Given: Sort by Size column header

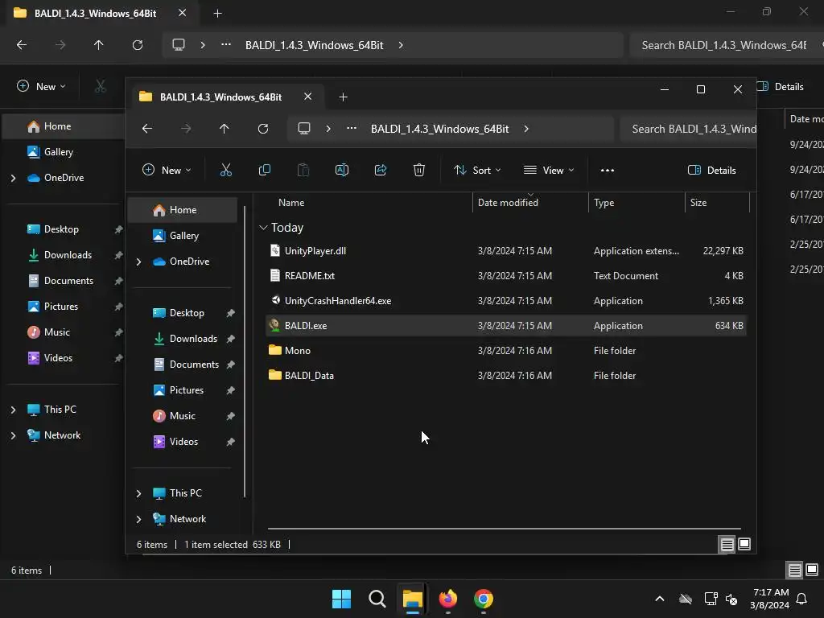Looking at the screenshot, I should click(698, 203).
